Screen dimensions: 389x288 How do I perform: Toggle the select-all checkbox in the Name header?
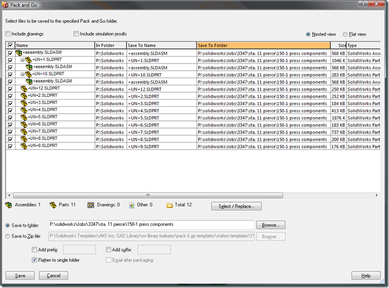tap(10, 45)
